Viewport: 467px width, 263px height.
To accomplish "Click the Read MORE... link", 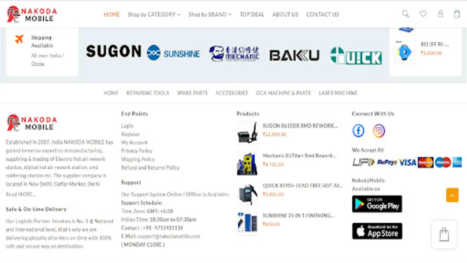I will pyautogui.click(x=21, y=194).
